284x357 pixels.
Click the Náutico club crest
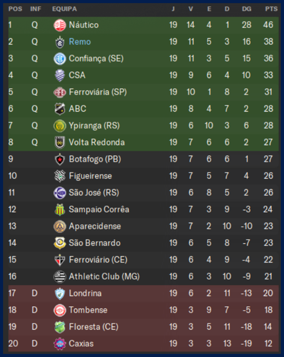click(x=60, y=25)
